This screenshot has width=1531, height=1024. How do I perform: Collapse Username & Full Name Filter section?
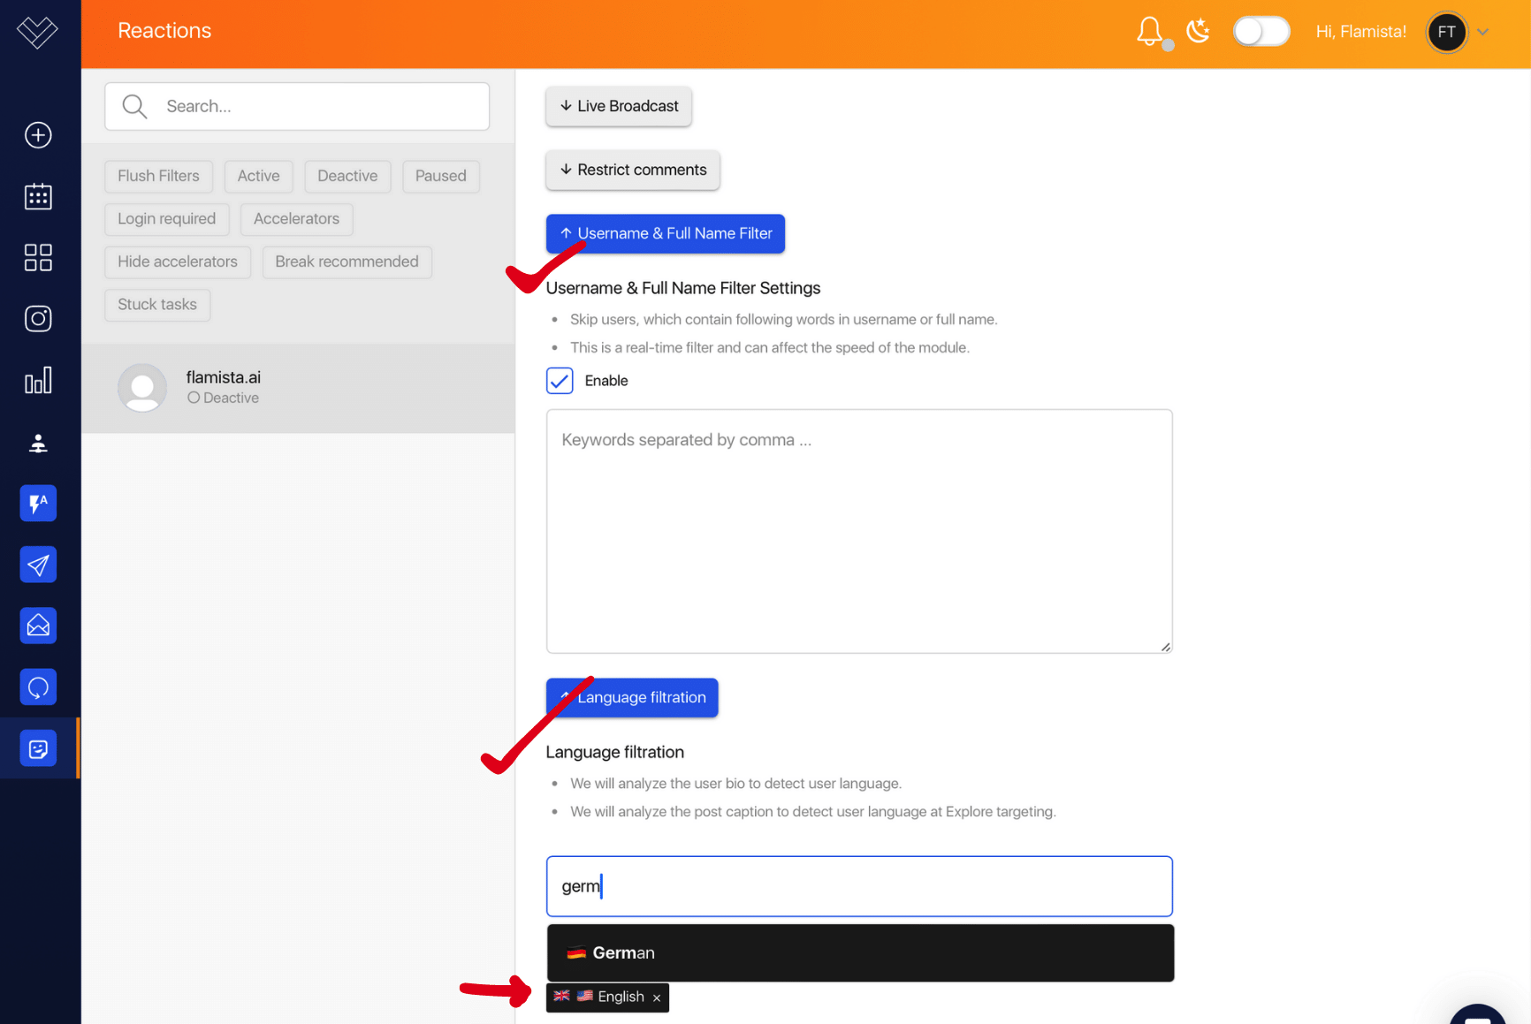click(x=665, y=233)
